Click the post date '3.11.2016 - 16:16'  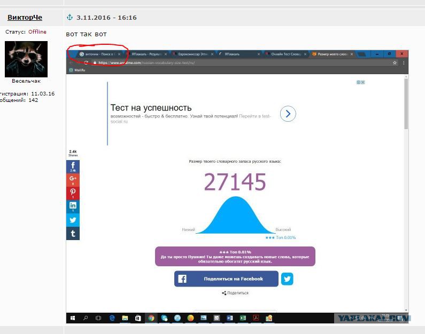click(x=106, y=18)
